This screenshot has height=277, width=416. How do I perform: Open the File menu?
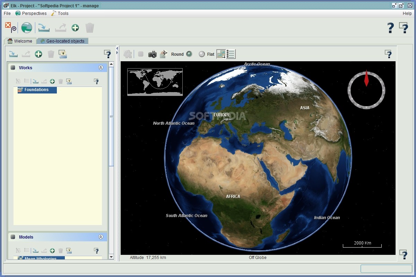[x=7, y=14]
